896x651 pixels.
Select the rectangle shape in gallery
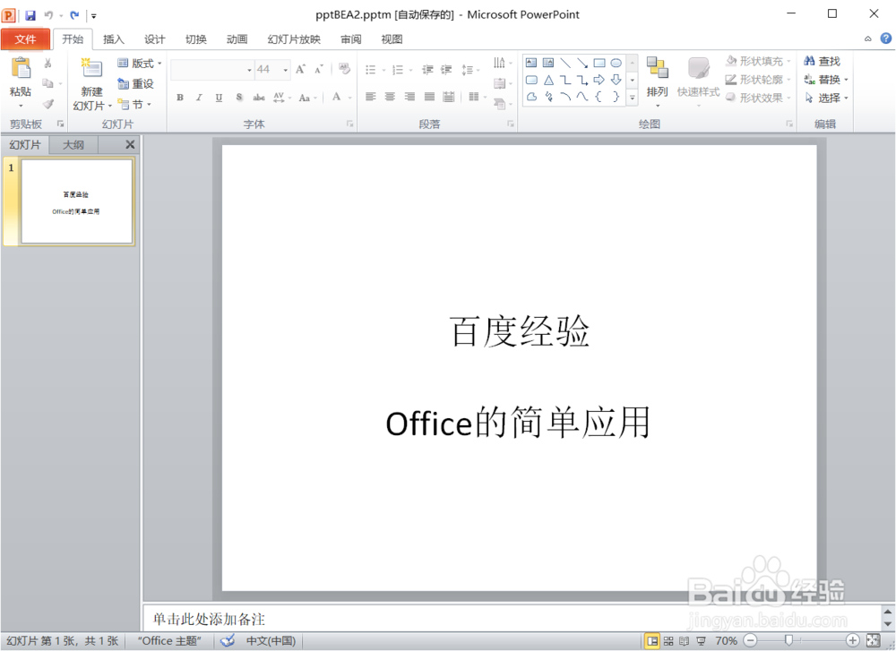pyautogui.click(x=599, y=63)
